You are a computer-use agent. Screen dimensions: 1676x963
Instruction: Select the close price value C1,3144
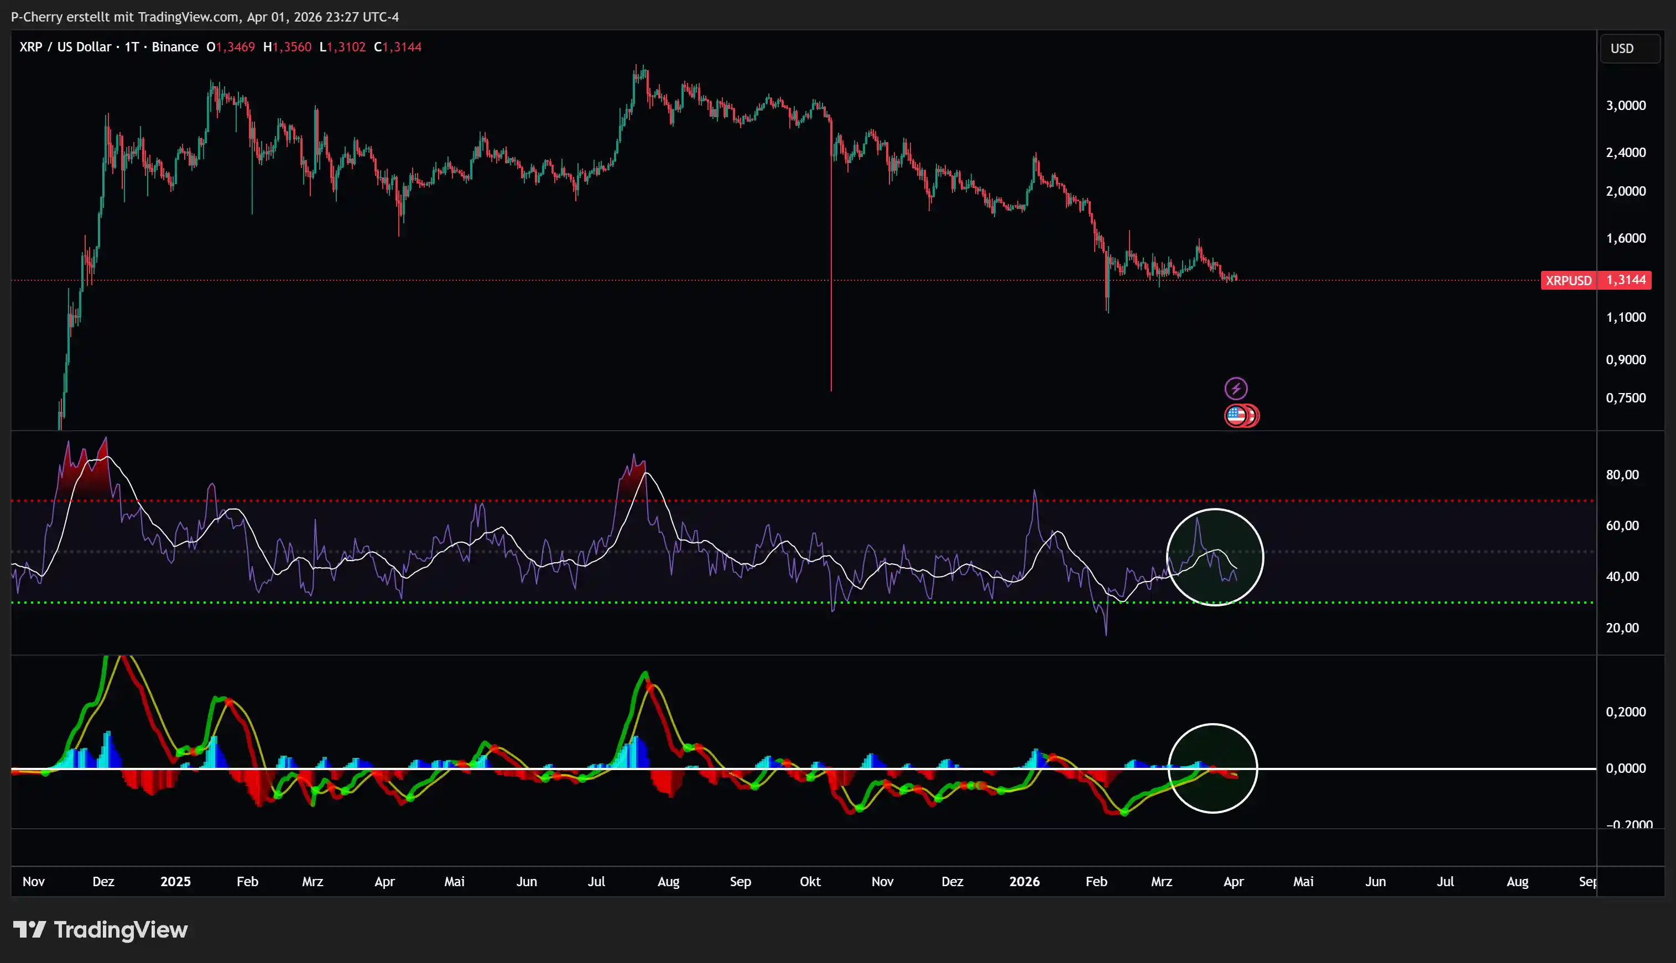[398, 46]
